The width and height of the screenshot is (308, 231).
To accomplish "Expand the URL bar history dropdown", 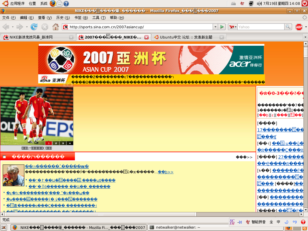I will [x=215, y=27].
